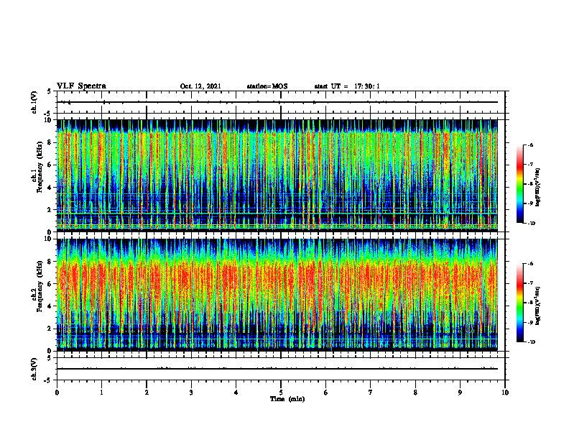
Task: Select the "Oct. 12, 2021" date text
Action: click(x=200, y=86)
